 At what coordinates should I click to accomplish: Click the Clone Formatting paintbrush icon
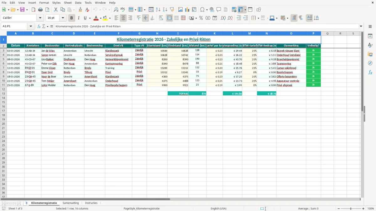tap(81, 10)
